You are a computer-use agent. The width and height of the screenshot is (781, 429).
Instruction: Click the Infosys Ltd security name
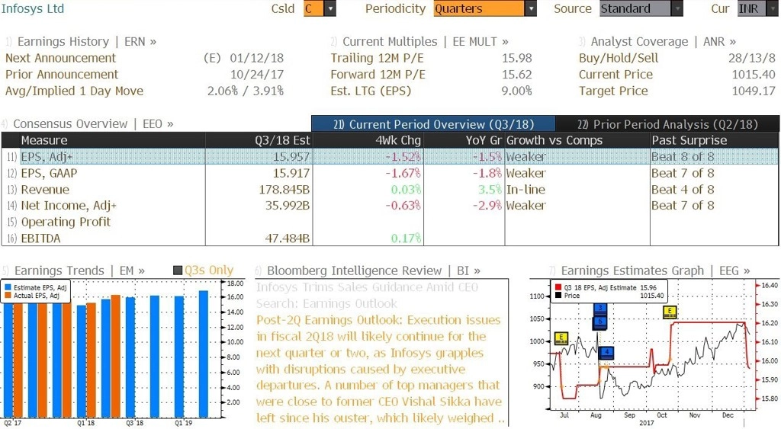[x=32, y=8]
